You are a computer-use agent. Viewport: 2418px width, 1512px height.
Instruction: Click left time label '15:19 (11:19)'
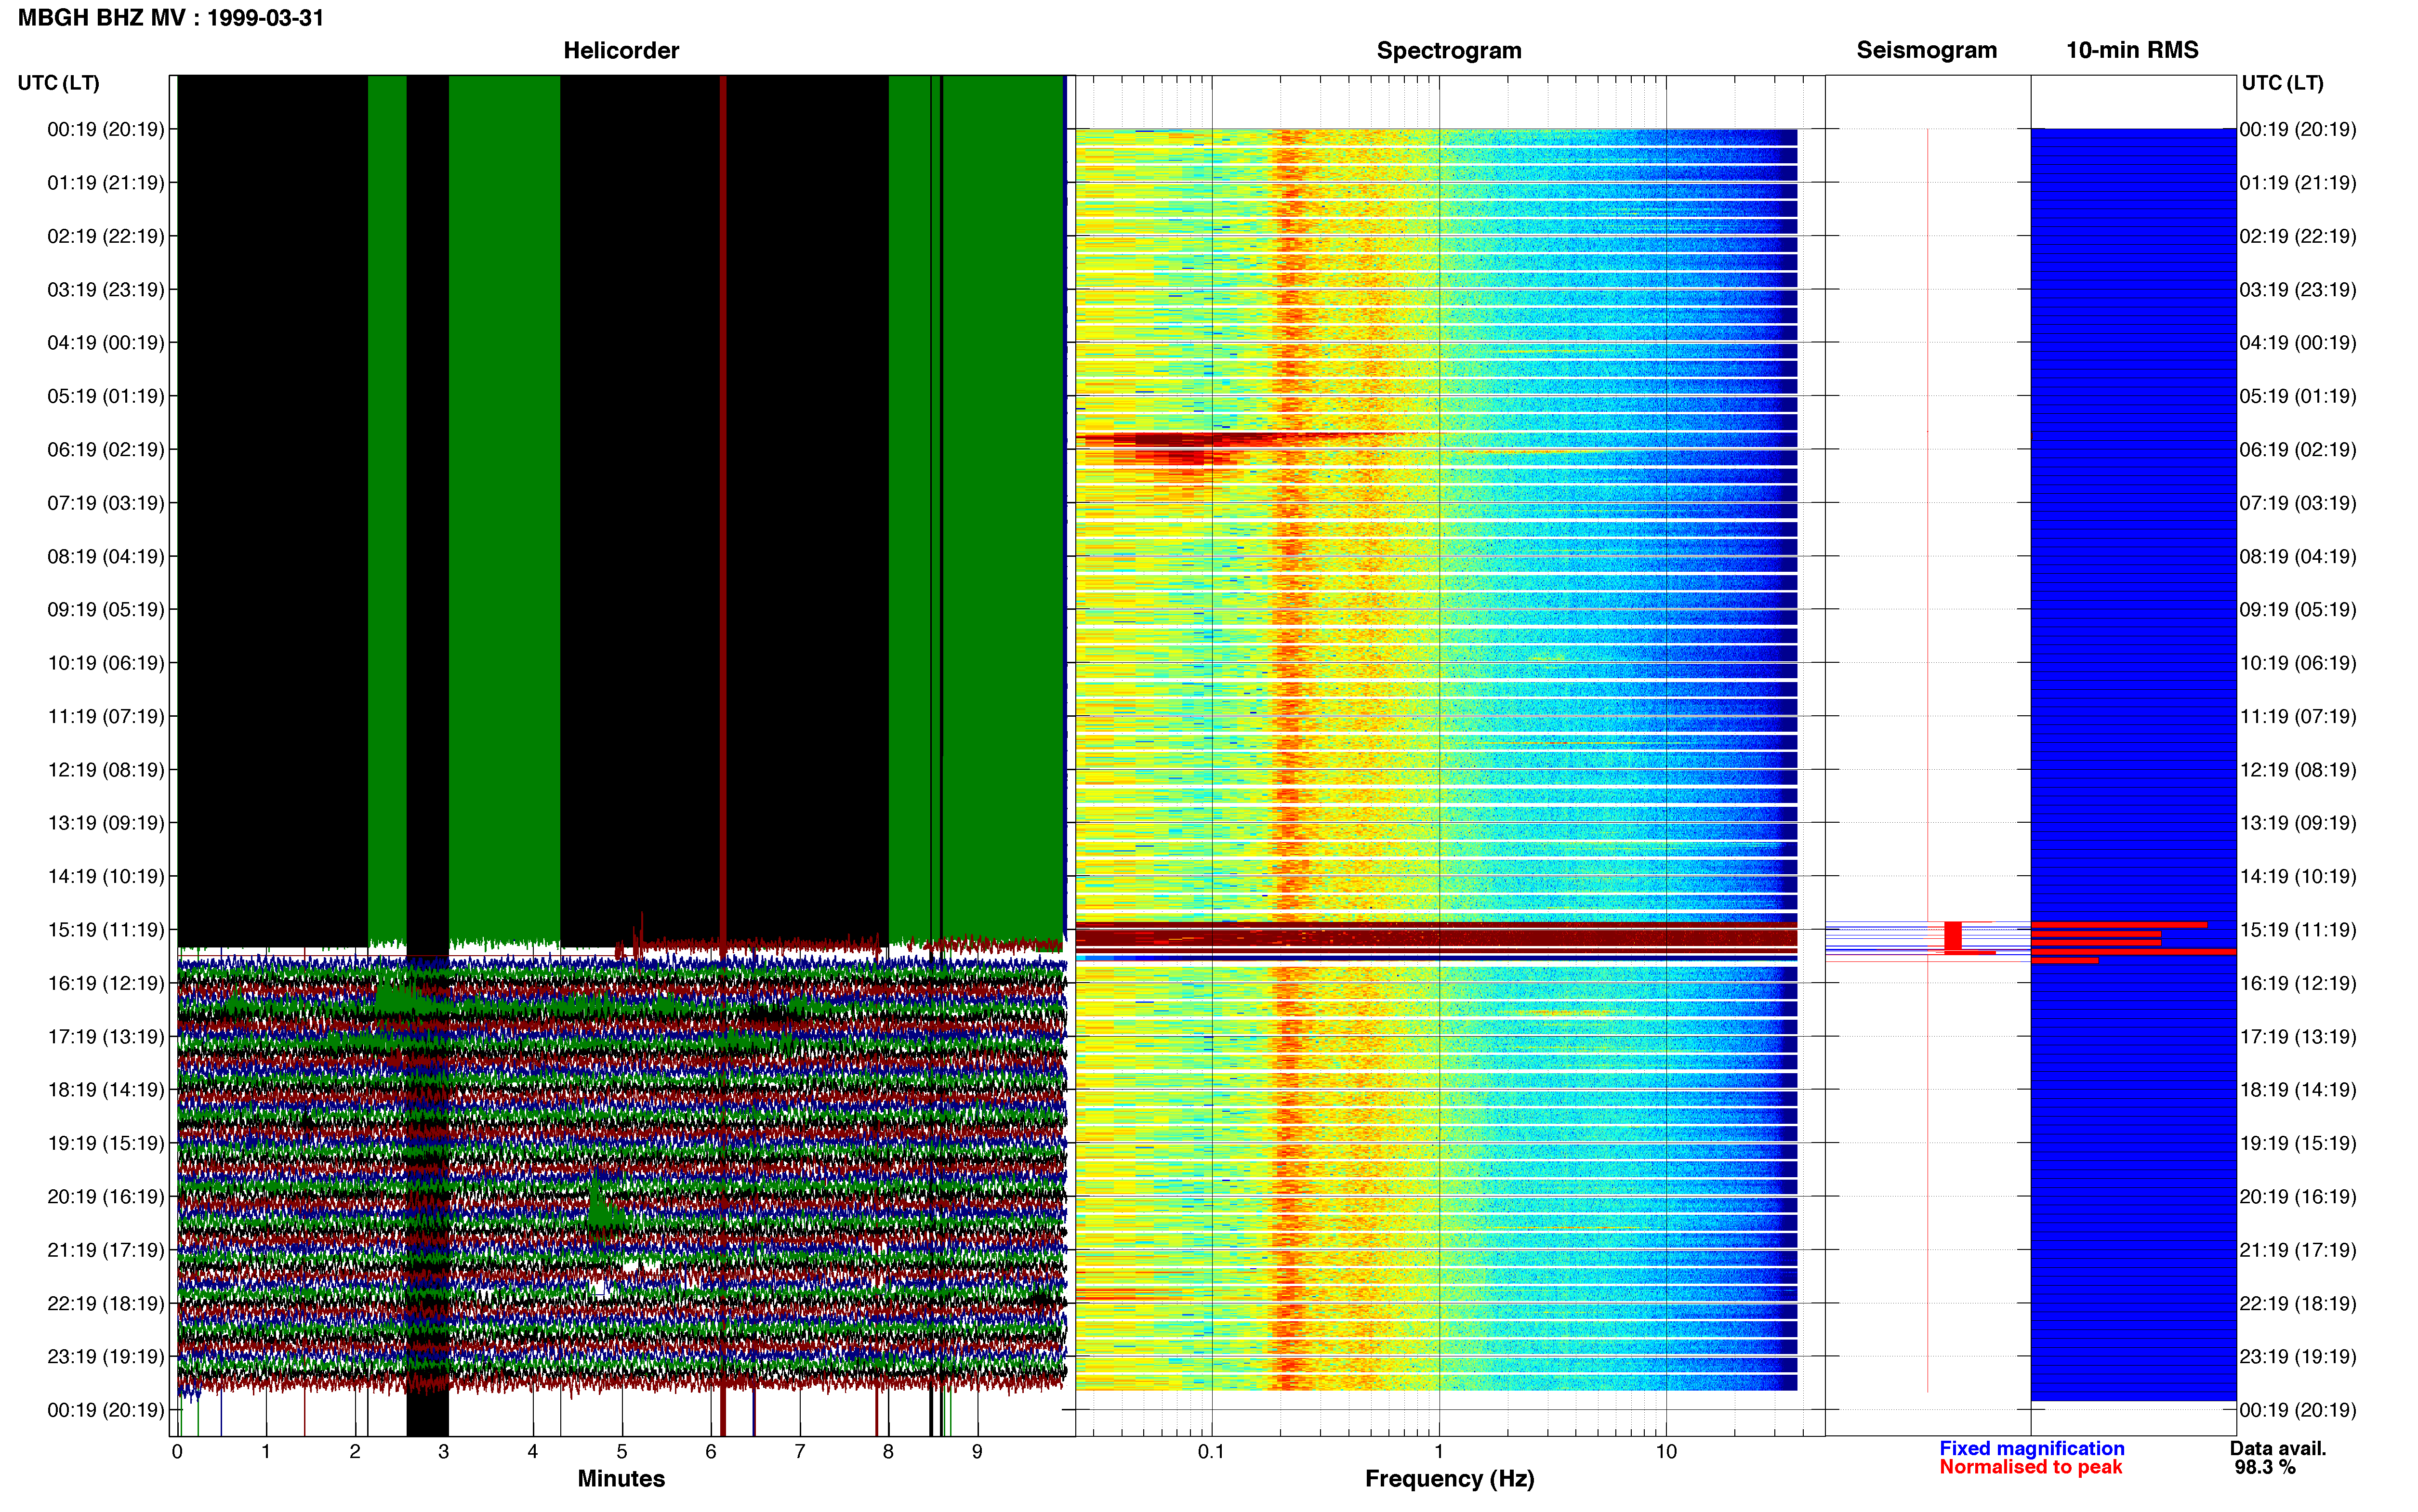pyautogui.click(x=106, y=929)
